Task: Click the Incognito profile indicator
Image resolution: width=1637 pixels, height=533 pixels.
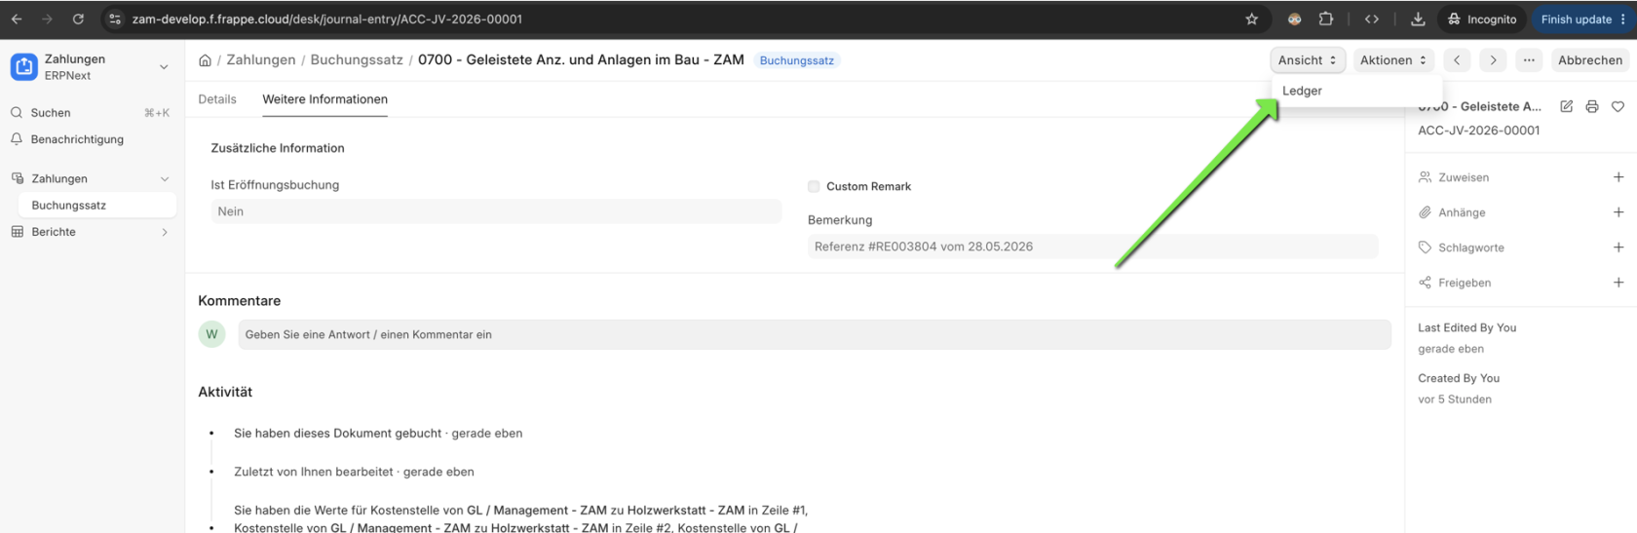Action: coord(1482,19)
